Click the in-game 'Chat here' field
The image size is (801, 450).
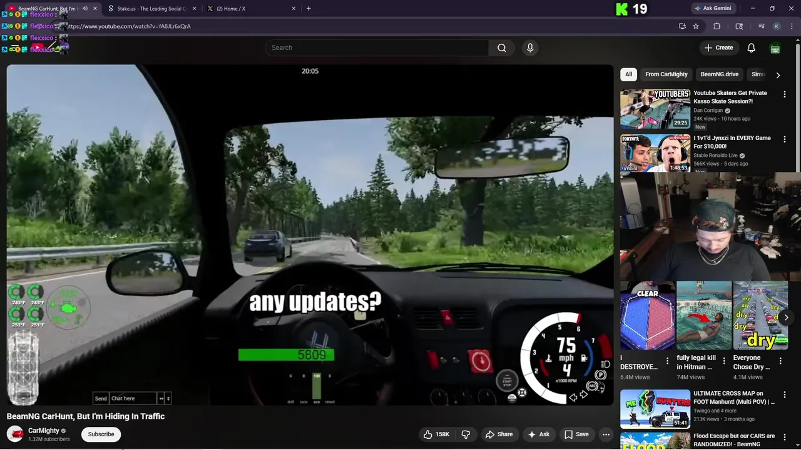coord(133,398)
